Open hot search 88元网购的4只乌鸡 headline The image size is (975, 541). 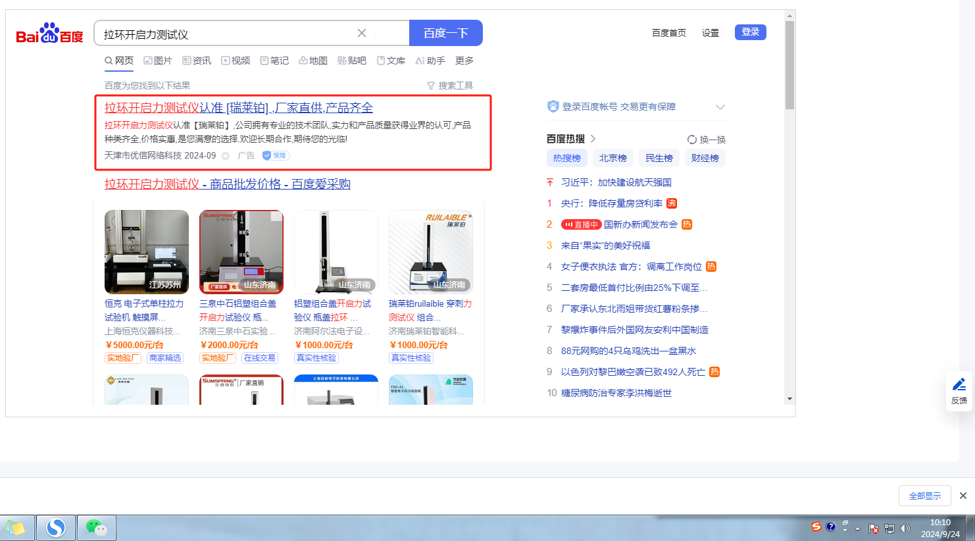[x=628, y=351]
